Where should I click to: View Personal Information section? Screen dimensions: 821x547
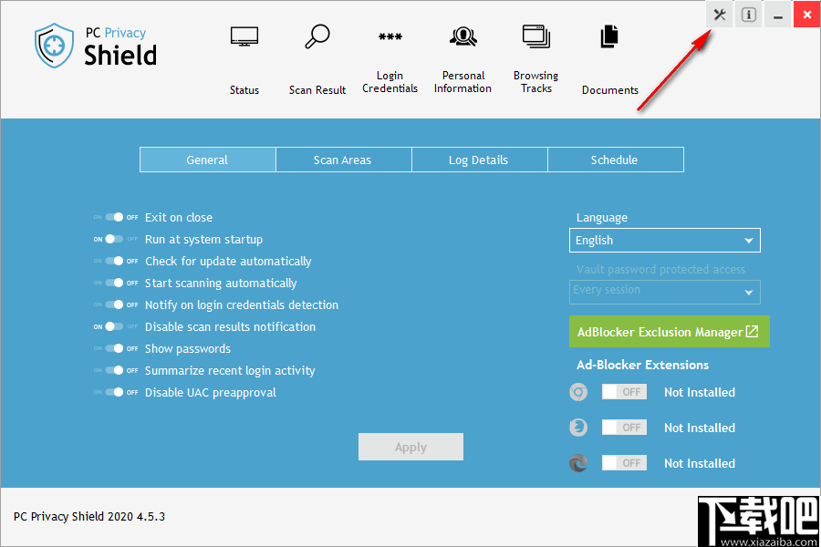(x=462, y=55)
